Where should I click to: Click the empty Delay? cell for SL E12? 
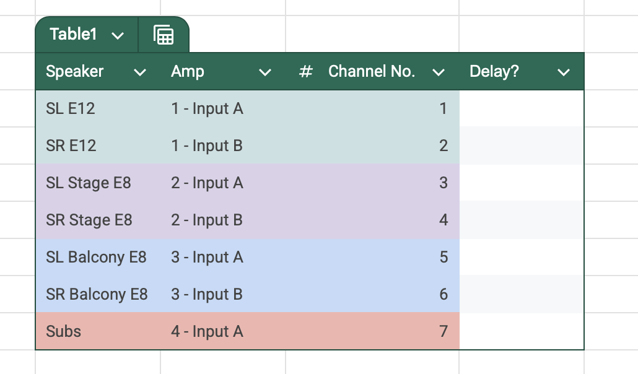click(x=522, y=108)
